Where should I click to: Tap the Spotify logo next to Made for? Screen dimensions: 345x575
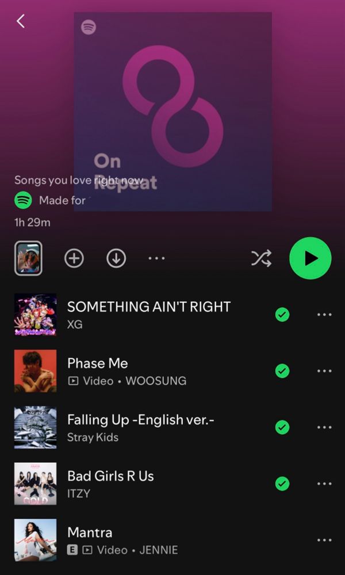(23, 200)
